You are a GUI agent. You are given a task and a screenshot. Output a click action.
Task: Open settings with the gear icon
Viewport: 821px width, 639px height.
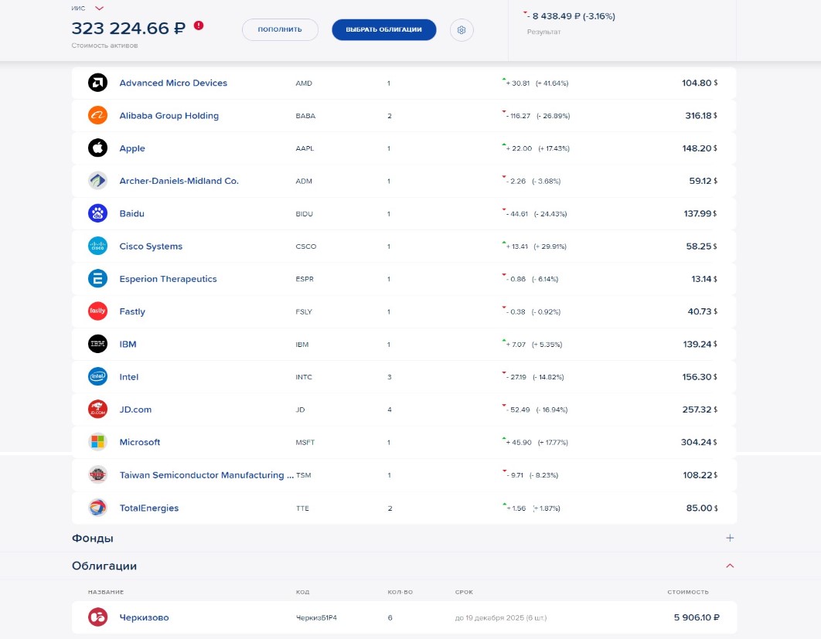[x=462, y=30]
